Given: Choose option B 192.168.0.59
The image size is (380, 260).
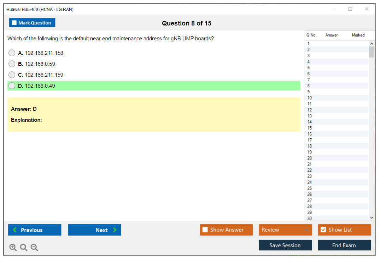Looking at the screenshot, I should pos(12,64).
